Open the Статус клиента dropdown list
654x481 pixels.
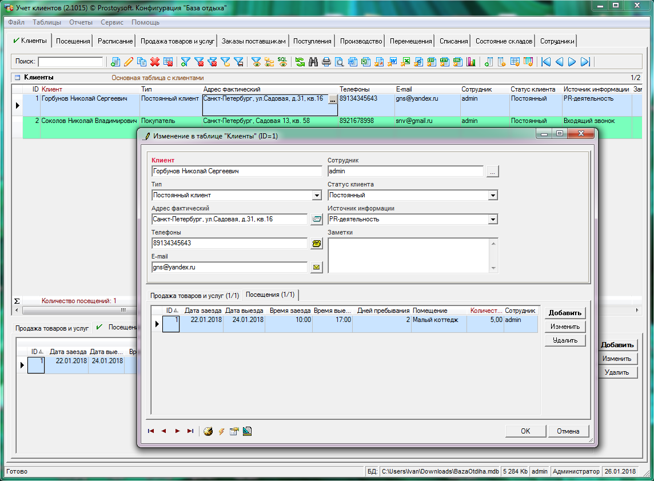pyautogui.click(x=493, y=195)
